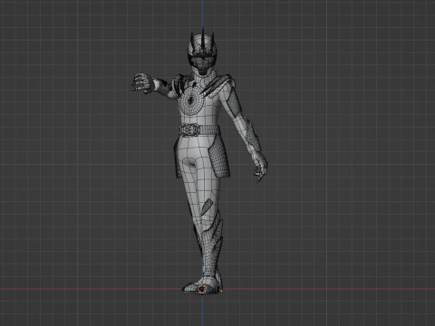Select the lowered hand with open fingers
Viewport: 435px width, 326px height.
260,166
